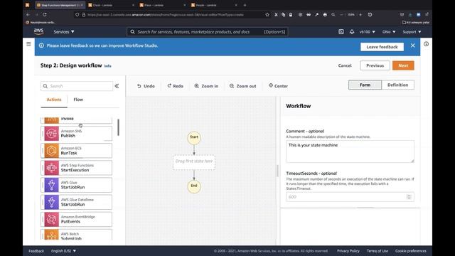Switch to Form view

pyautogui.click(x=365, y=85)
